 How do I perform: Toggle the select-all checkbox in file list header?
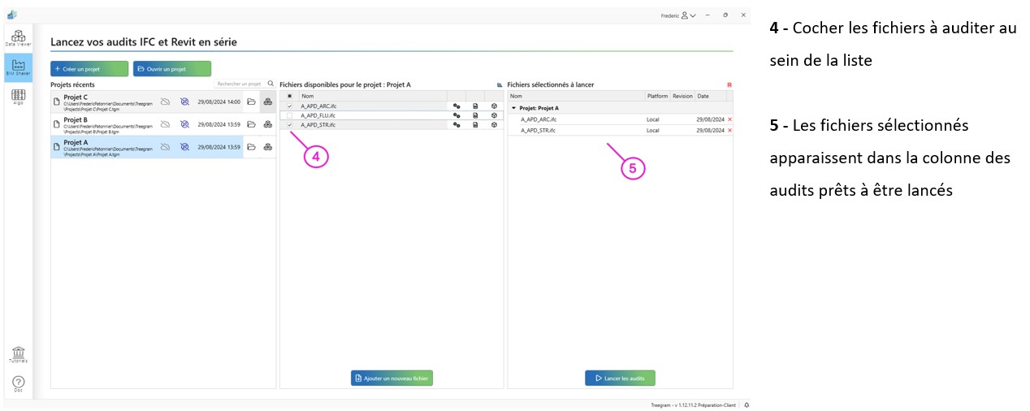[290, 96]
